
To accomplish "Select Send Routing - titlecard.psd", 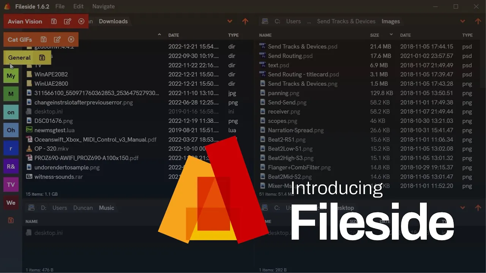I will click(303, 74).
